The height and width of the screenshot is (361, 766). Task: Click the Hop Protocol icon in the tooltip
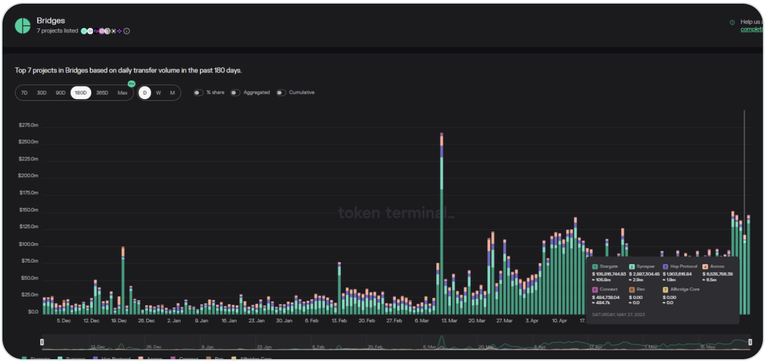tap(665, 267)
